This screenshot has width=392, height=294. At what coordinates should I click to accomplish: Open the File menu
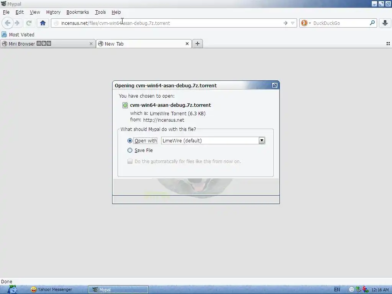tap(6, 12)
